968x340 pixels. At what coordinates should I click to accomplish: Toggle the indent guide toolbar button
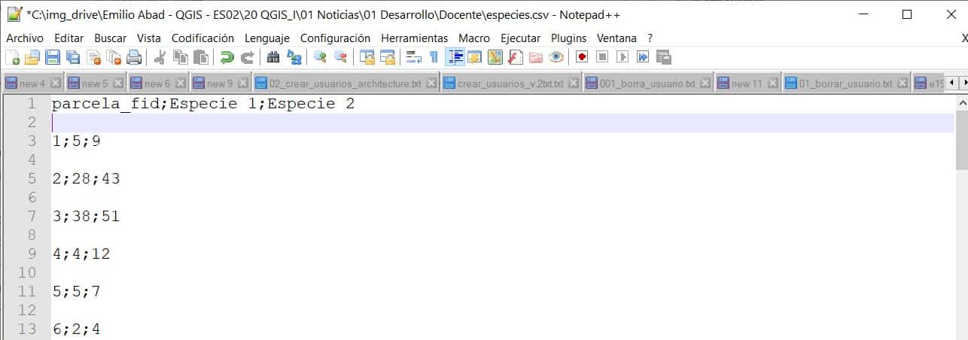(x=455, y=57)
